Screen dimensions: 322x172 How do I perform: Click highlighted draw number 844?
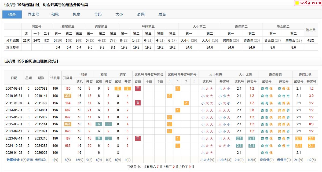68,124
